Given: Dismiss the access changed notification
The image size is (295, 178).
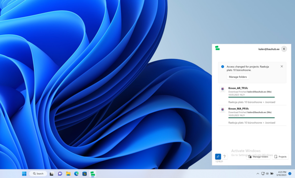Looking at the screenshot, I should click(282, 66).
